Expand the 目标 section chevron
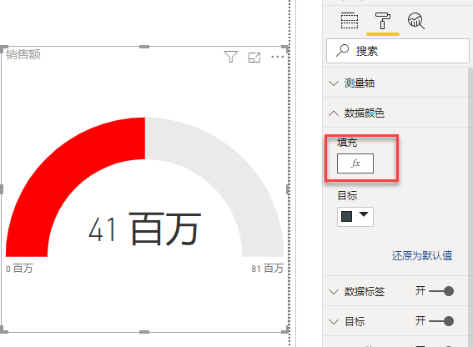This screenshot has height=347, width=473. click(x=334, y=322)
